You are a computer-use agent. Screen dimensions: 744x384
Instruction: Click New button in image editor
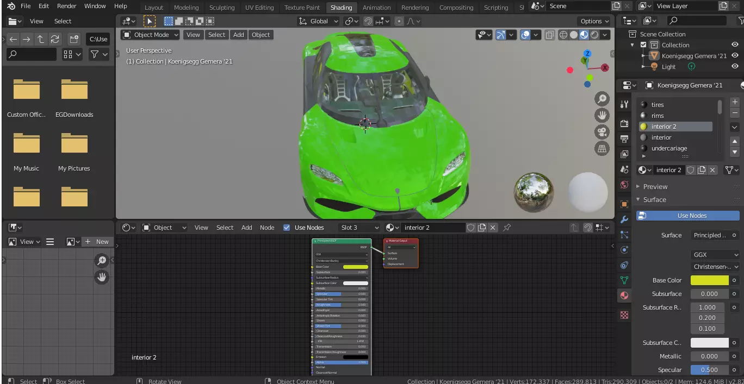tap(97, 242)
